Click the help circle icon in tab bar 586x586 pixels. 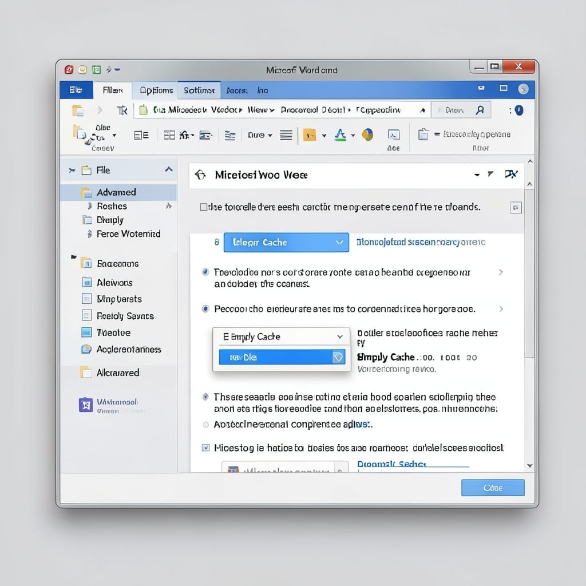coord(523,89)
